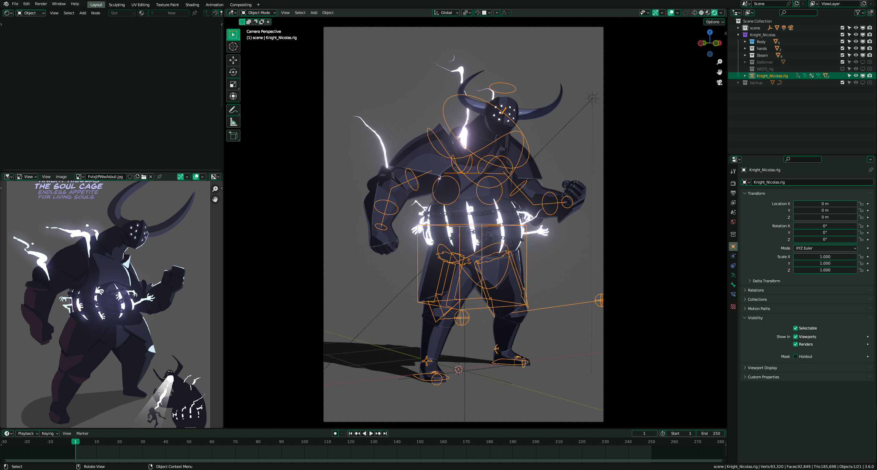Toggle viewport overlays display
877x470 pixels.
point(671,13)
